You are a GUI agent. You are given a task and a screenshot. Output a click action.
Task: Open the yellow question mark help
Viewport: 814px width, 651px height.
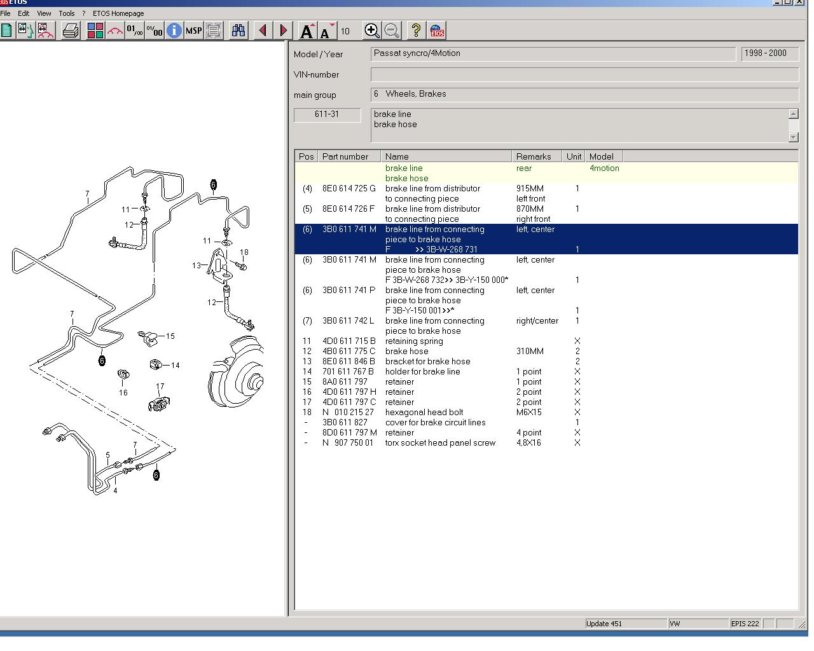point(416,31)
